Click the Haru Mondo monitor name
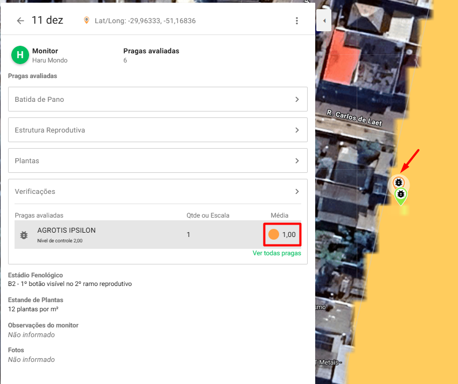 pos(50,60)
